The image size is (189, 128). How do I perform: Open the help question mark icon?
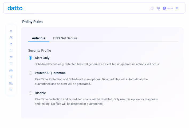click(152, 8)
